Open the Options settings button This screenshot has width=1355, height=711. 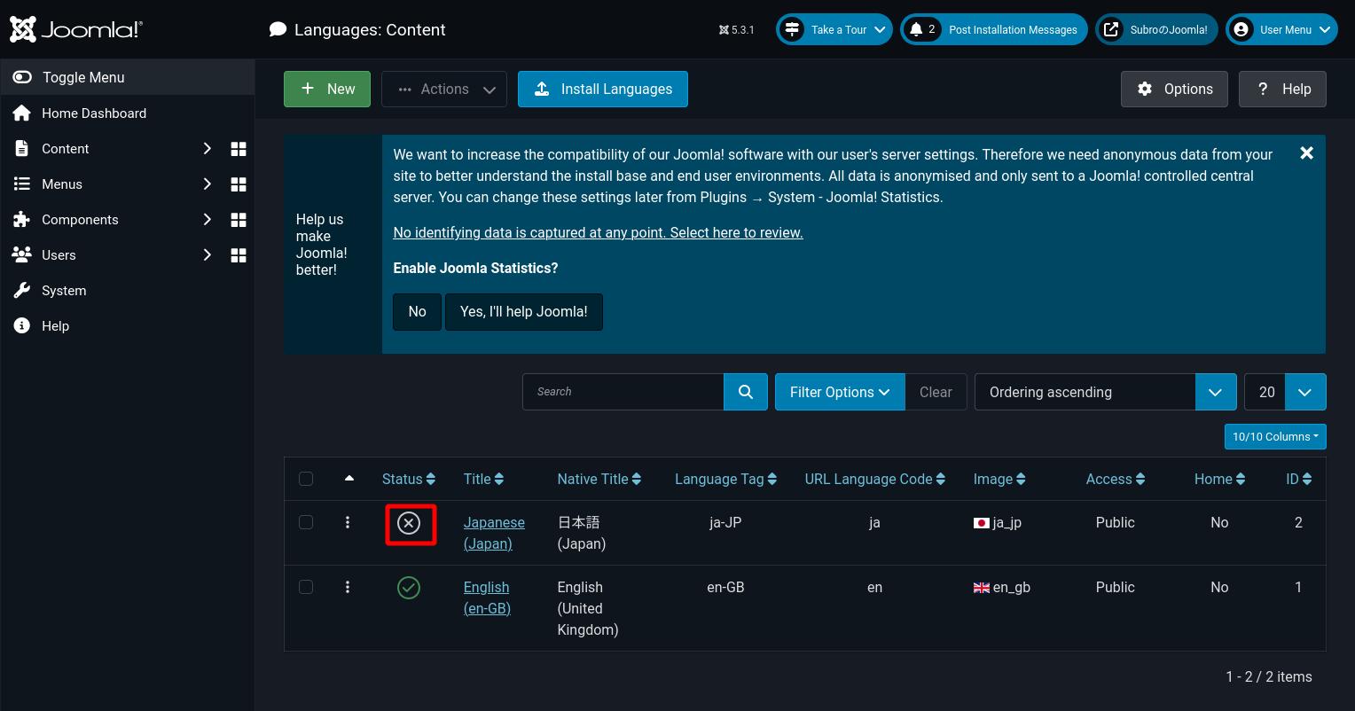point(1174,89)
